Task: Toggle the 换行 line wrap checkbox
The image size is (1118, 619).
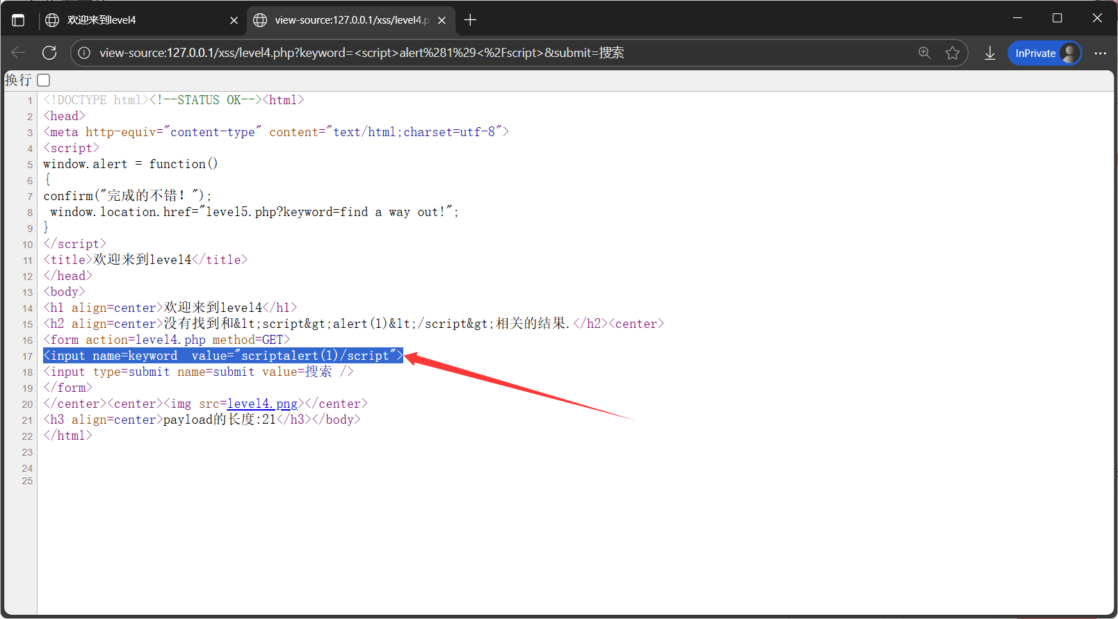Action: pos(44,80)
